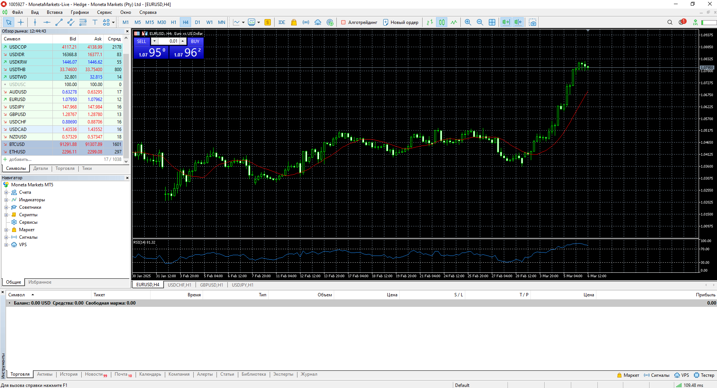The width and height of the screenshot is (717, 388).
Task: Activate the crosshair tool
Action: click(21, 22)
